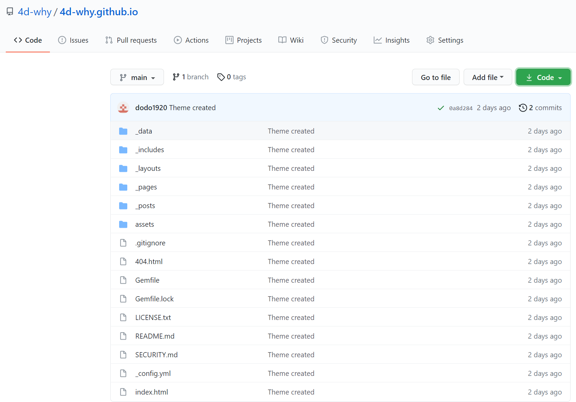Image resolution: width=576 pixels, height=402 pixels.
Task: Click the folder icon for _layouts
Action: (123, 168)
